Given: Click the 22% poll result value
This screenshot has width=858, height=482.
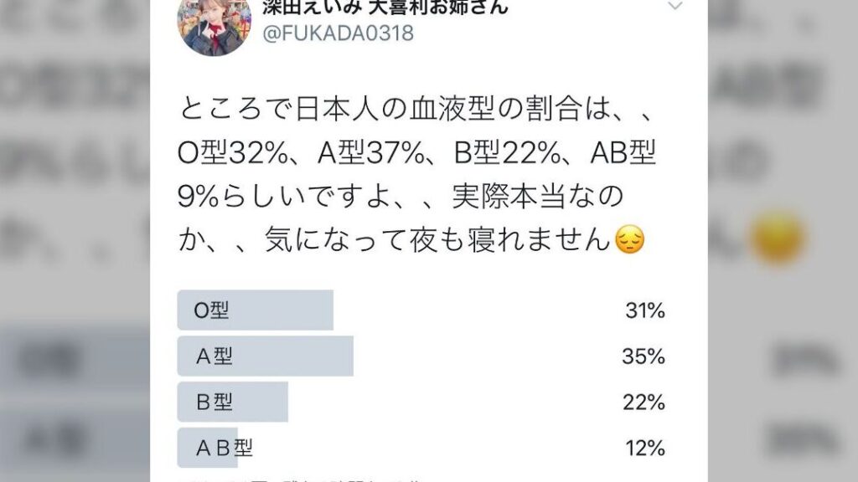Looking at the screenshot, I should [644, 403].
